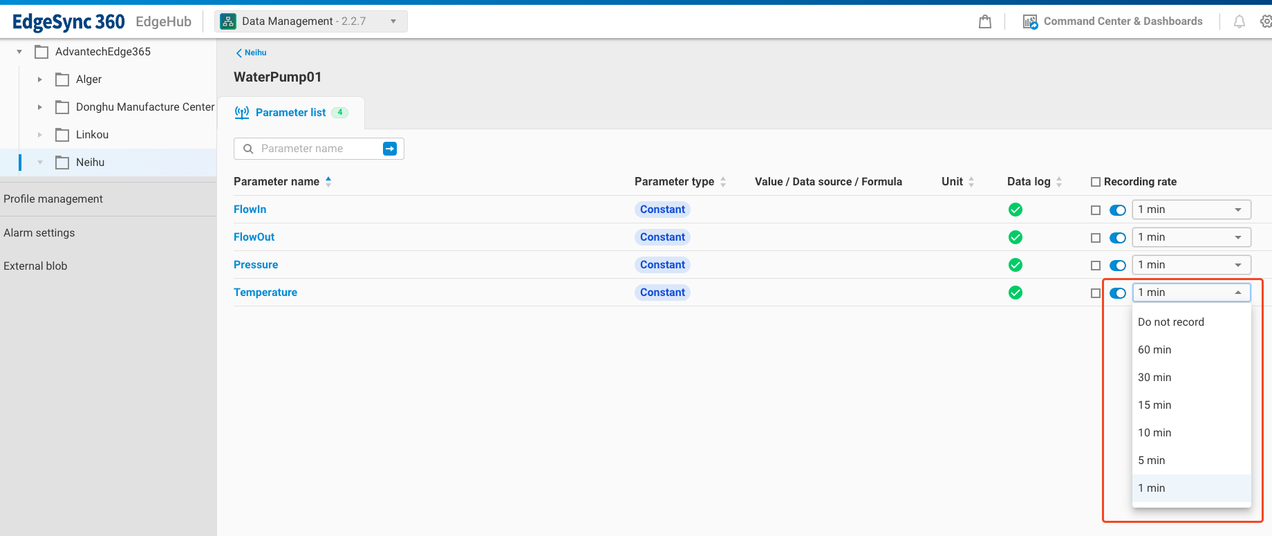The width and height of the screenshot is (1272, 536).
Task: Collapse the Temperature recording rate dropdown
Action: pyautogui.click(x=1191, y=293)
